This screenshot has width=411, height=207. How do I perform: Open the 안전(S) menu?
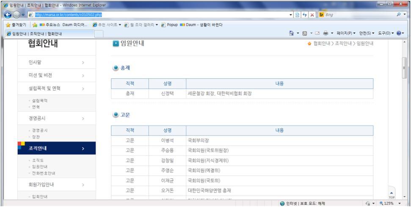[x=367, y=33]
